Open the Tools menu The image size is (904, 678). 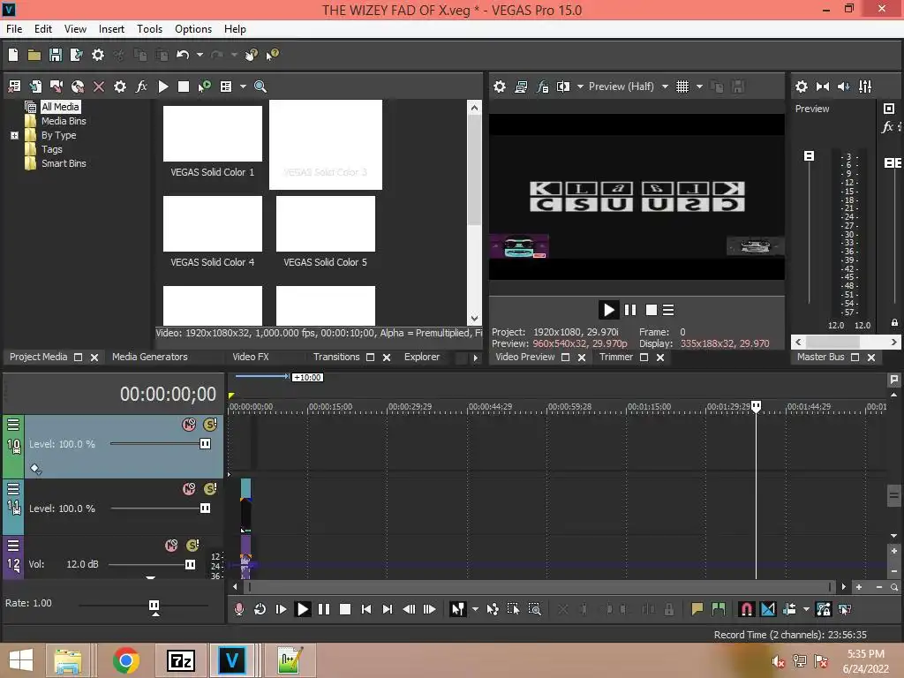(x=149, y=29)
